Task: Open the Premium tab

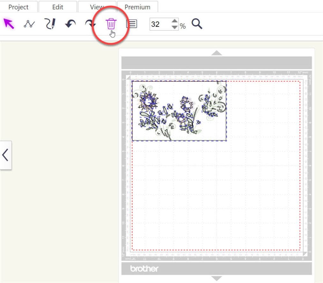Action: pyautogui.click(x=137, y=7)
